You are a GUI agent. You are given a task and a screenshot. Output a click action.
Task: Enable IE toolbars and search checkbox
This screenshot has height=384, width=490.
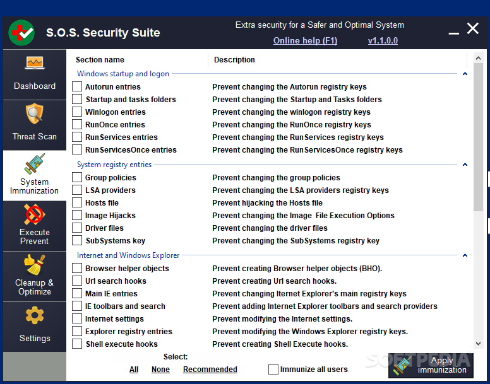point(77,306)
